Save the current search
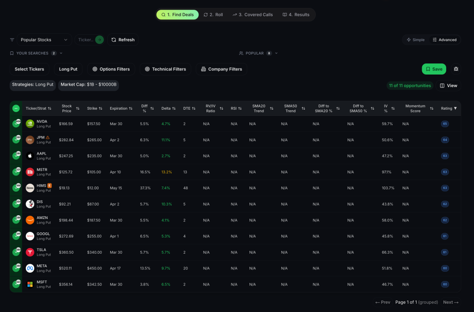 click(x=434, y=69)
